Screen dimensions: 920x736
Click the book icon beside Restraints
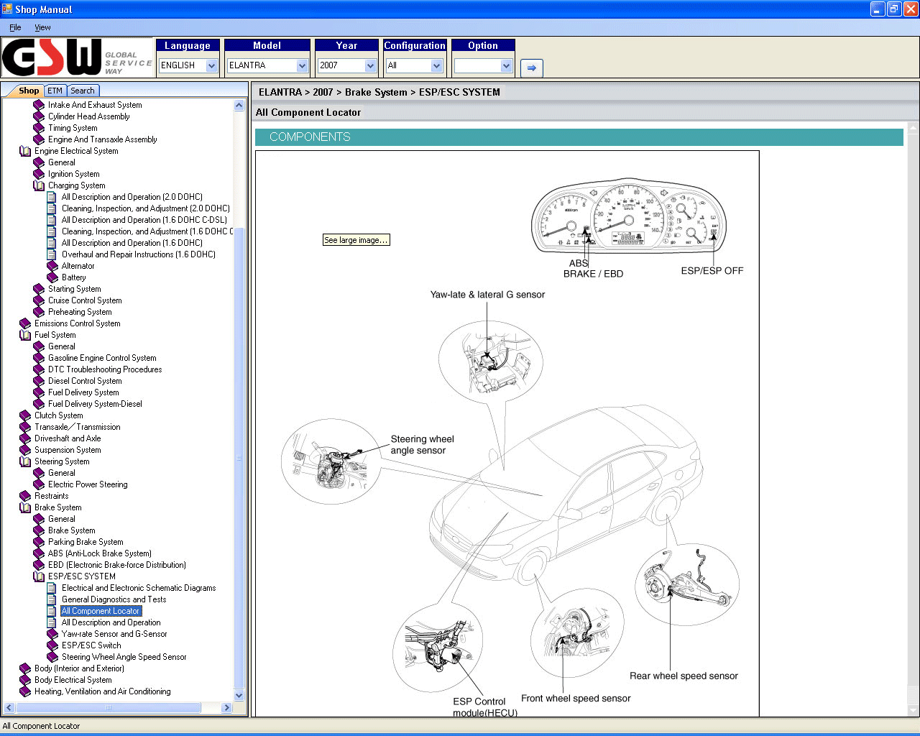click(25, 496)
